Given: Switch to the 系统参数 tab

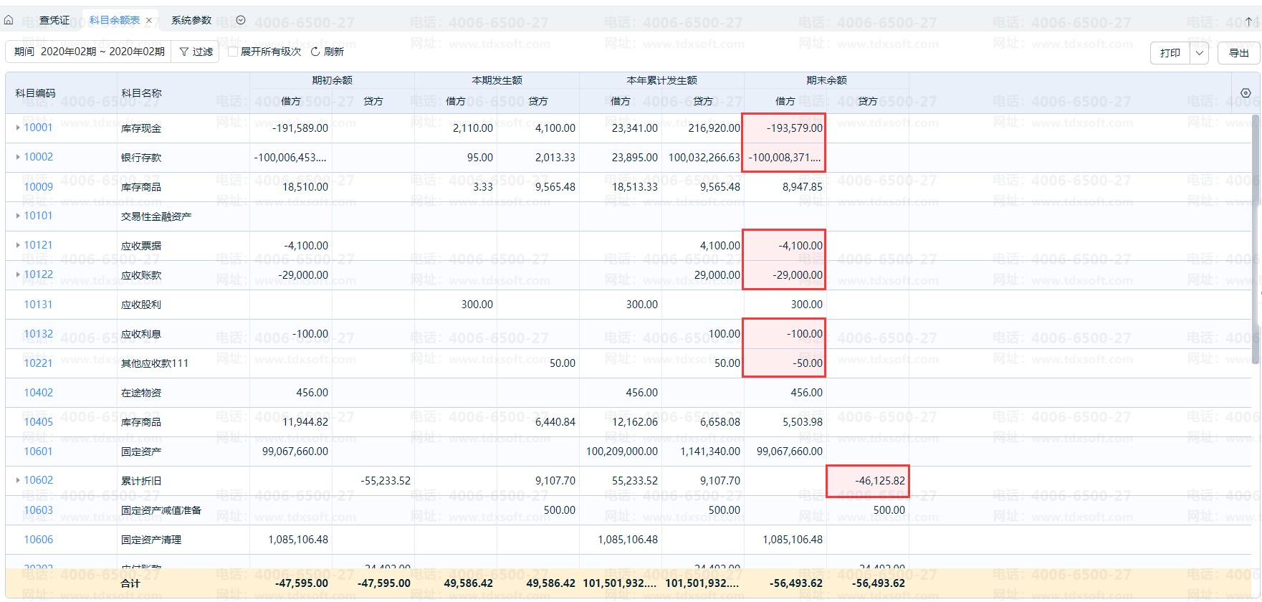Looking at the screenshot, I should 191,20.
